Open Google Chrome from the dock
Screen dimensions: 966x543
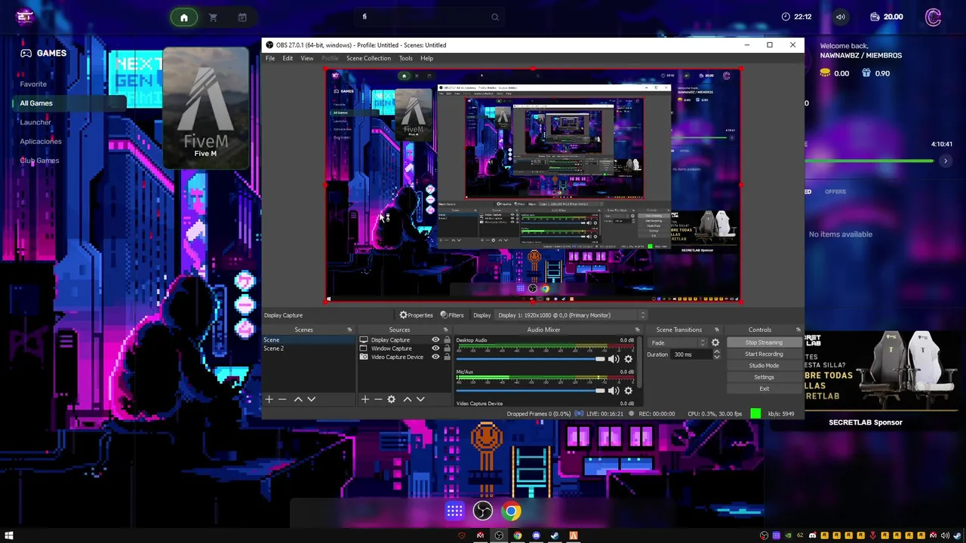tap(512, 511)
